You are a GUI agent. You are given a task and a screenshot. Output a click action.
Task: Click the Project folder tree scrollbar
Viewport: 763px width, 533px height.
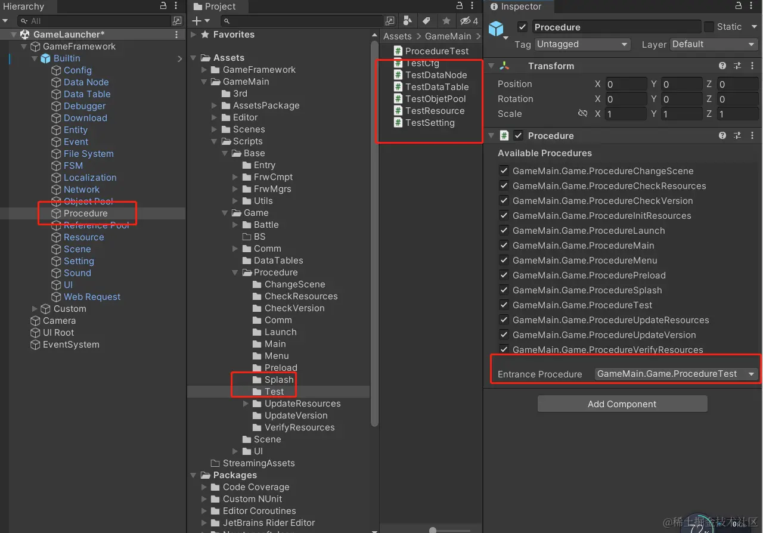[374, 233]
